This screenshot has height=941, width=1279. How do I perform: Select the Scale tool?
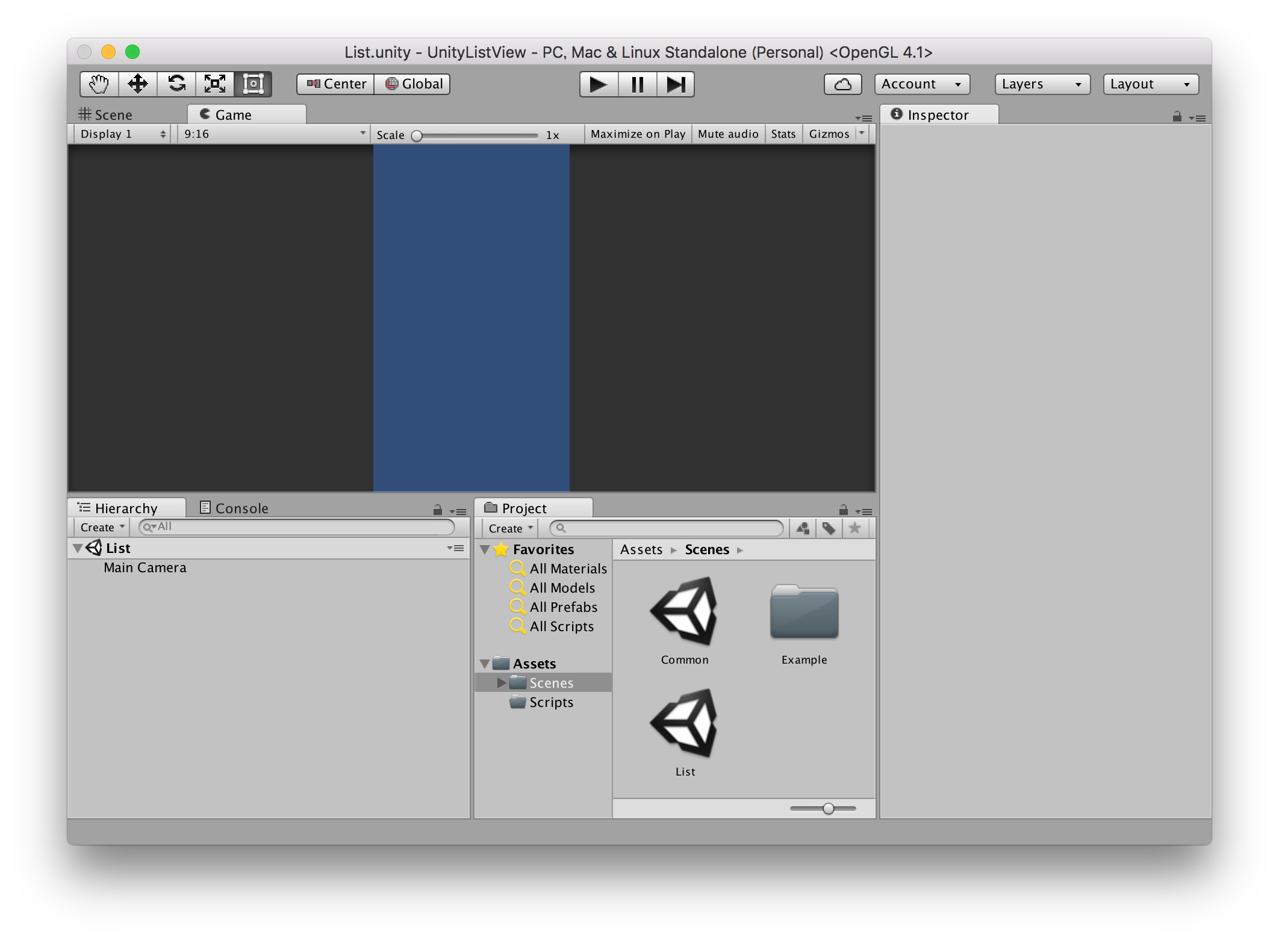pos(215,84)
